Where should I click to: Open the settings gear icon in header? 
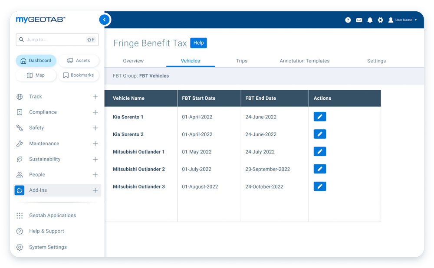[x=380, y=20]
